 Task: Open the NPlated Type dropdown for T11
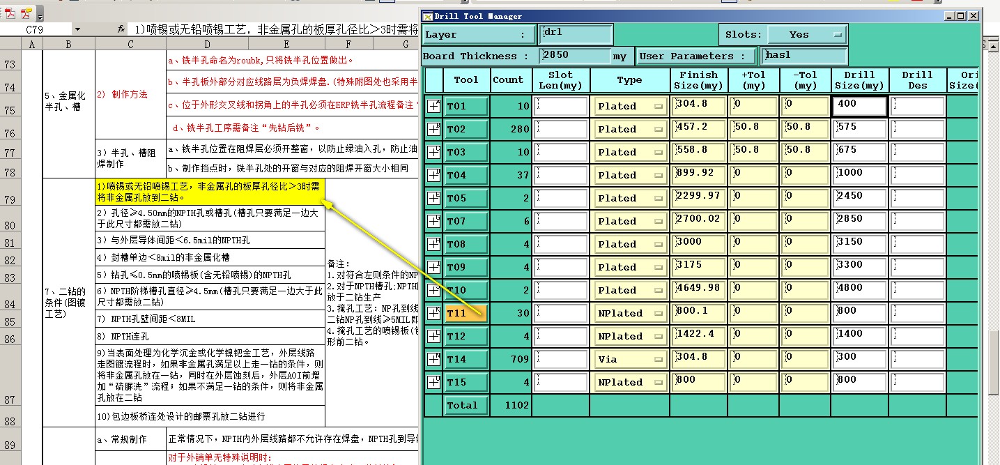630,314
